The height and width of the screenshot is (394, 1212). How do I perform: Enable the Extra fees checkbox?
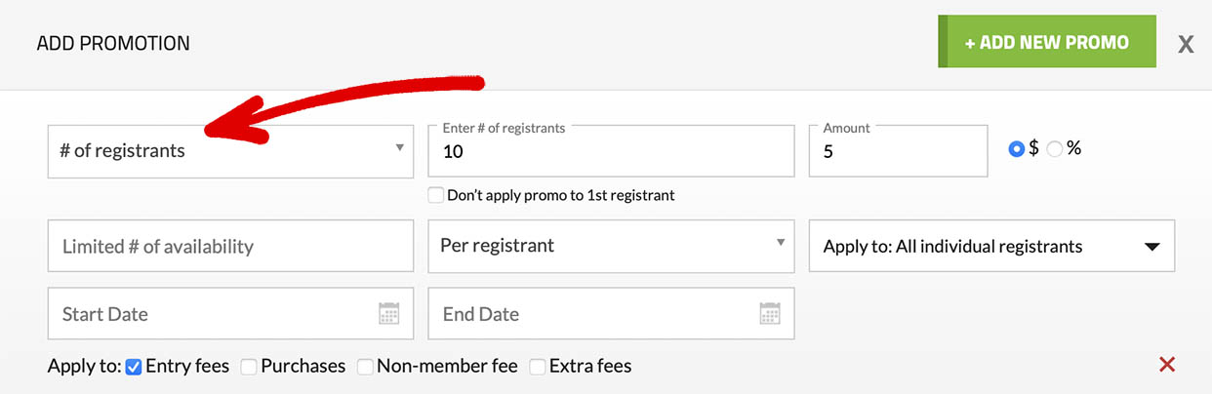click(x=538, y=367)
